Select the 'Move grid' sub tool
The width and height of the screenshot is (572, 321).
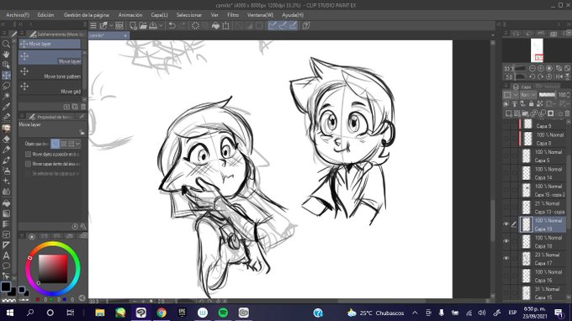(x=50, y=87)
